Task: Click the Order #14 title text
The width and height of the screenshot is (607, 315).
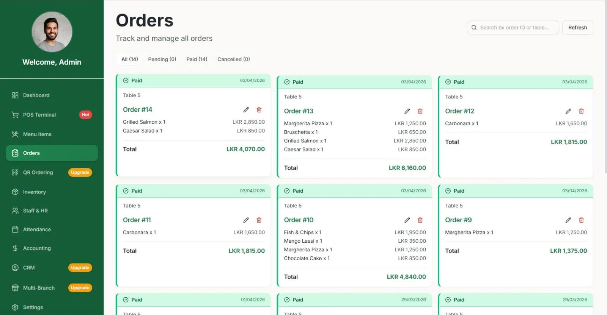Action: pyautogui.click(x=137, y=110)
